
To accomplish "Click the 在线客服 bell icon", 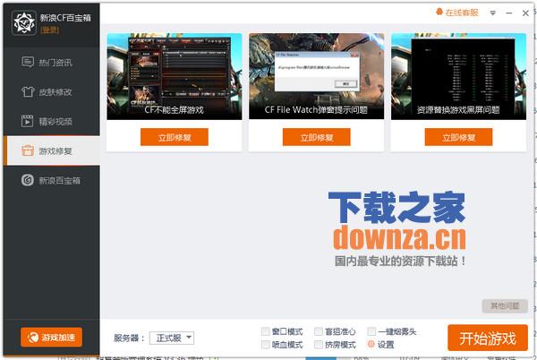I will [x=439, y=13].
